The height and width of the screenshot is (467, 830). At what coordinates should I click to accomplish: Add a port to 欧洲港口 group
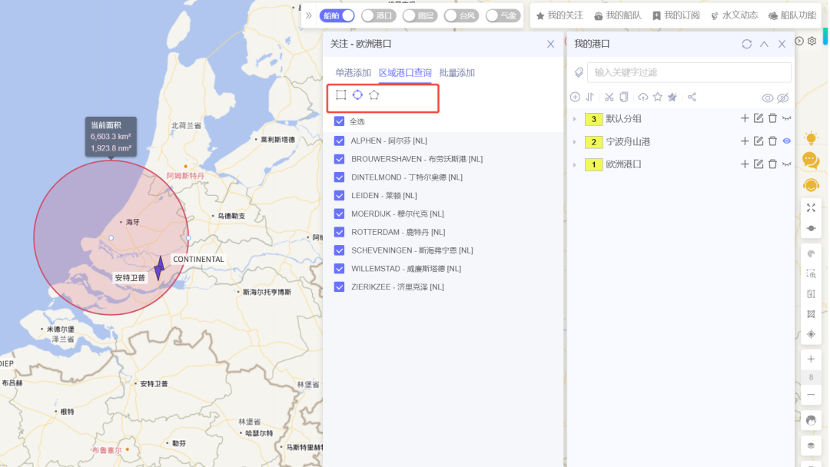744,164
